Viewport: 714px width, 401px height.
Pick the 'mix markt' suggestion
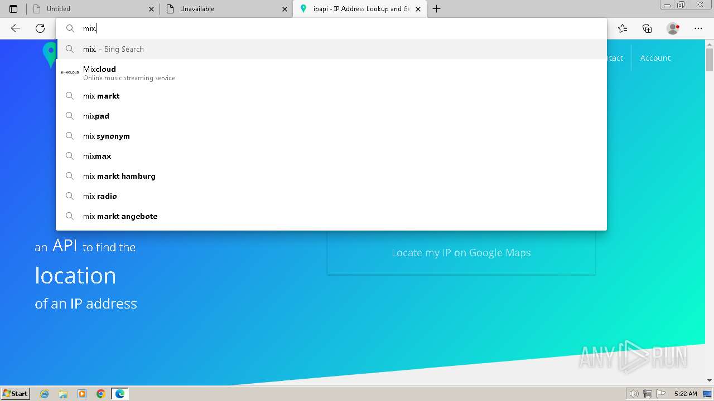[x=331, y=96]
